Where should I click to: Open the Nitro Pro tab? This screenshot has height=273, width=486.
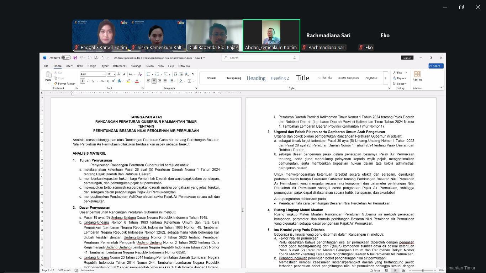click(184, 66)
